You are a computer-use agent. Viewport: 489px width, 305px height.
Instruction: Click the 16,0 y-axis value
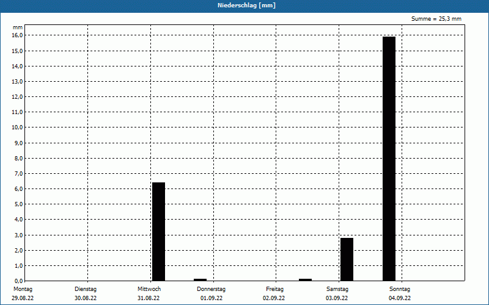(x=17, y=35)
